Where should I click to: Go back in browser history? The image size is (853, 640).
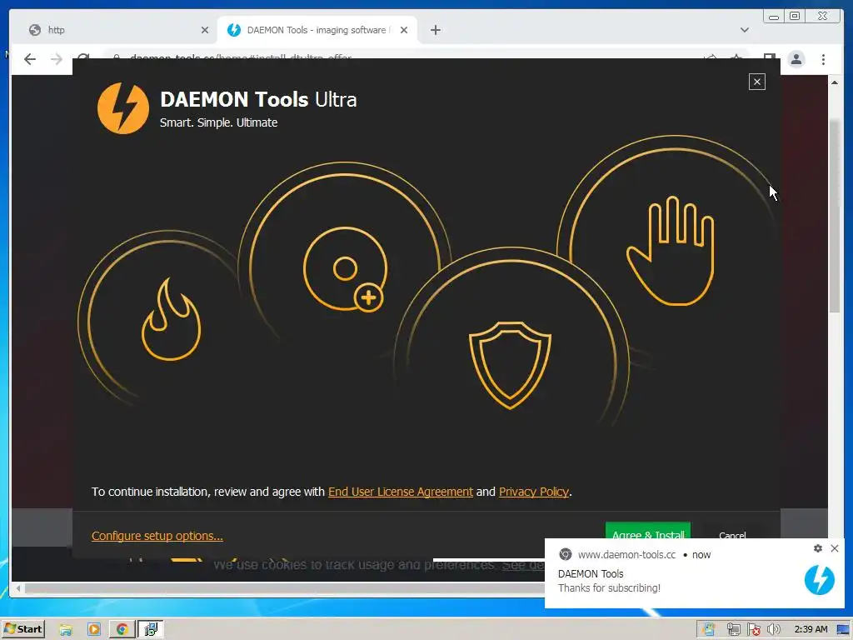(x=30, y=59)
